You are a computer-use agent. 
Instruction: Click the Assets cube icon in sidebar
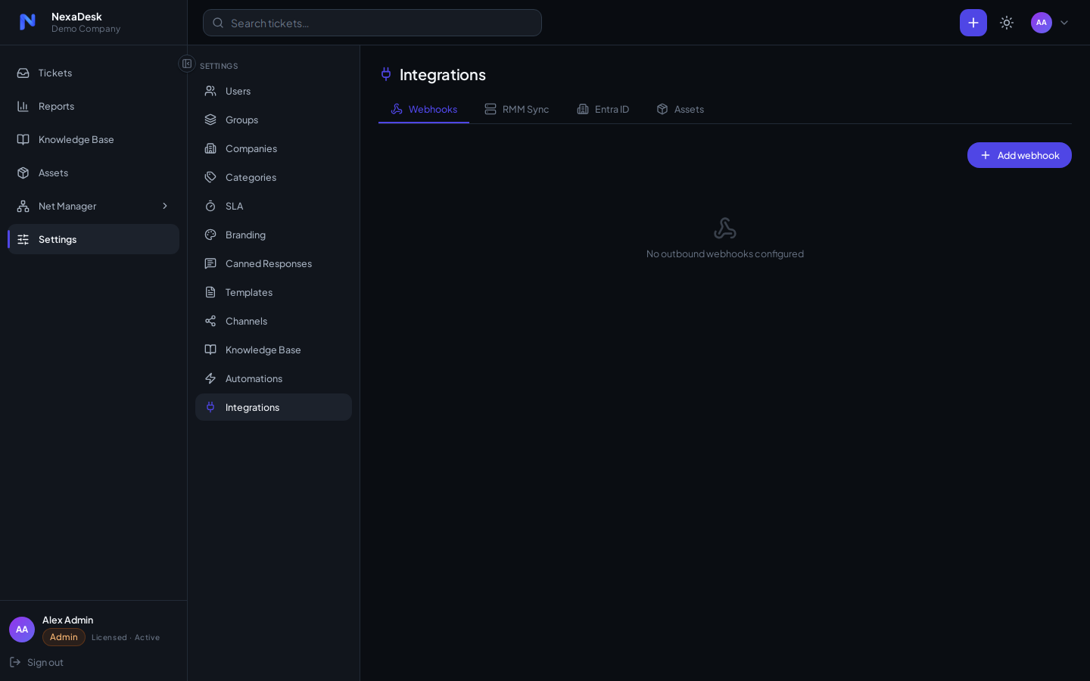[x=23, y=173]
